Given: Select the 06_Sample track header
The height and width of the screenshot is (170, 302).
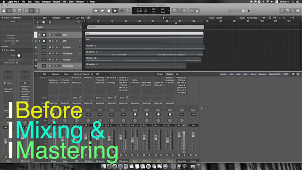Looking at the screenshot, I should pyautogui.click(x=58, y=53).
